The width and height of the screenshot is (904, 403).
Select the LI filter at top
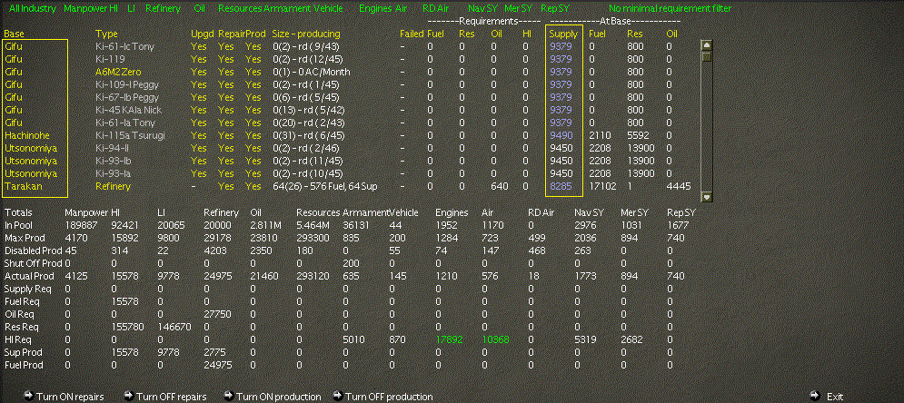(x=131, y=9)
